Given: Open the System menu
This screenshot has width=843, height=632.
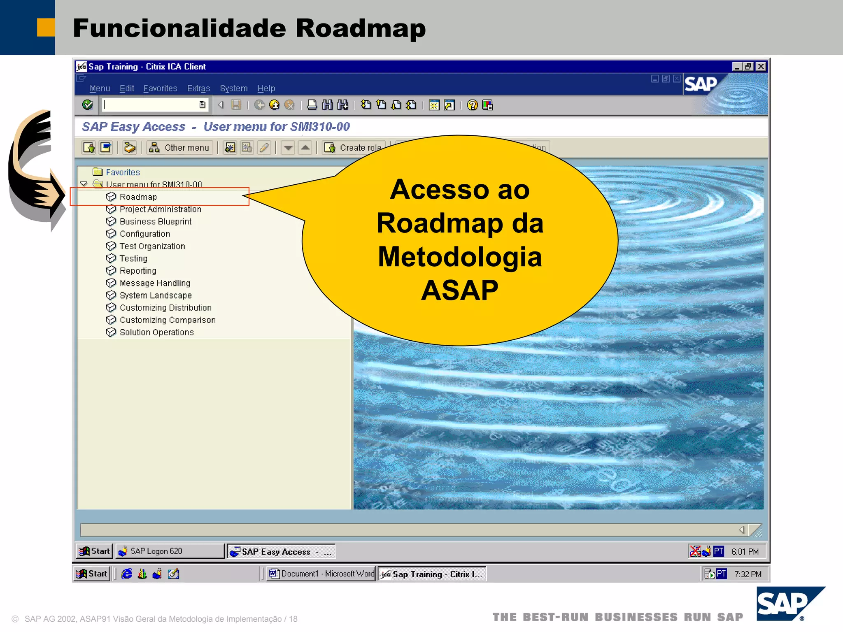Looking at the screenshot, I should click(234, 88).
